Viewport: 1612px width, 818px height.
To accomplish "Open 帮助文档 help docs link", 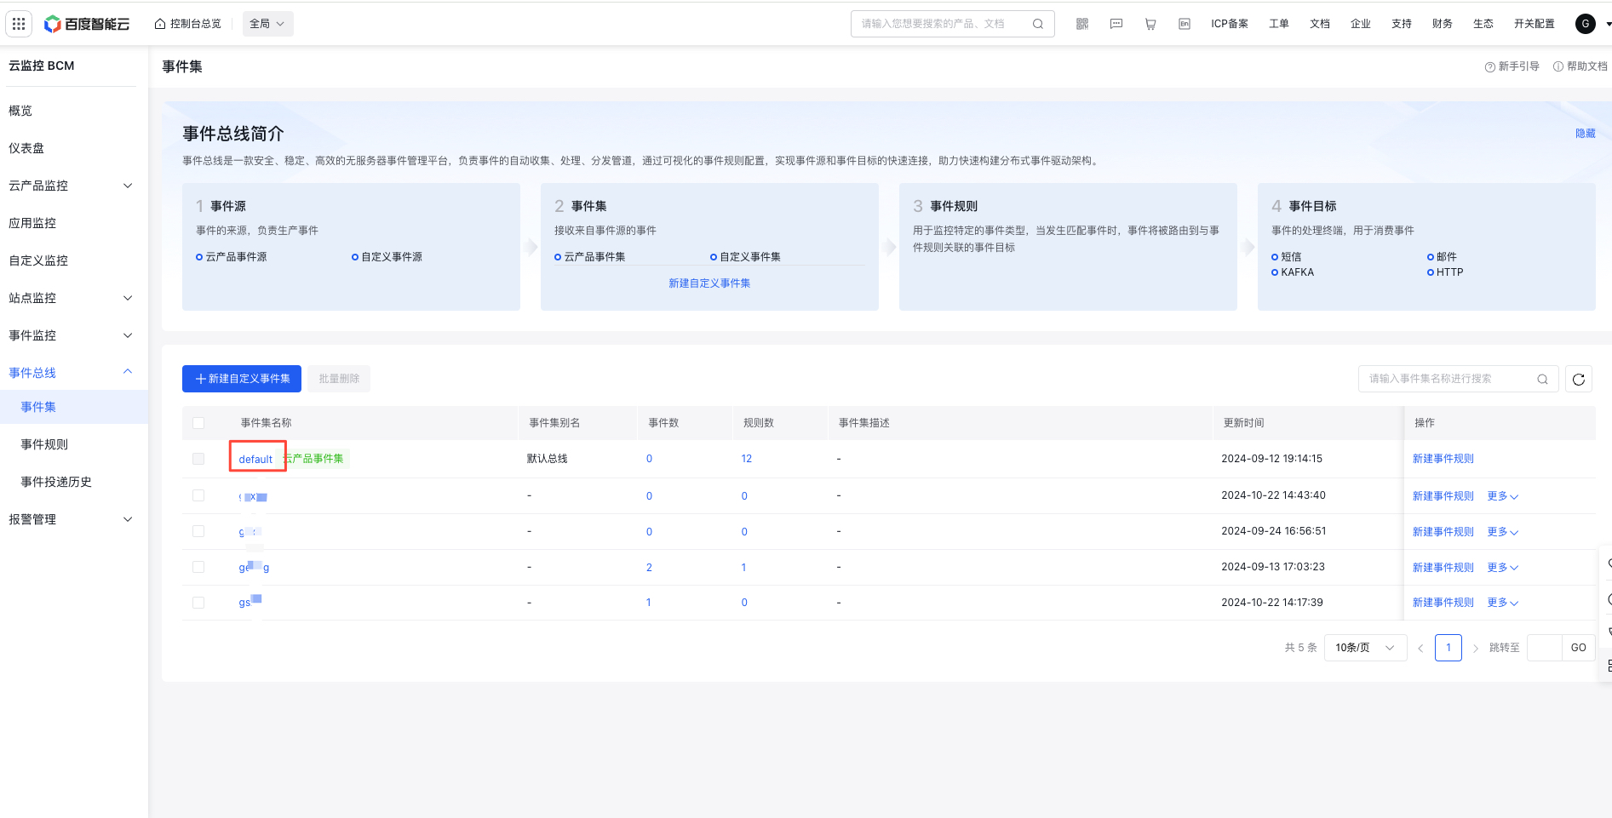I will (1580, 66).
